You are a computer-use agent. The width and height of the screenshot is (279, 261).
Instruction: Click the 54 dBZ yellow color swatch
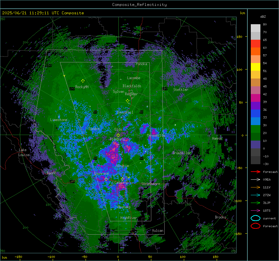[255, 67]
